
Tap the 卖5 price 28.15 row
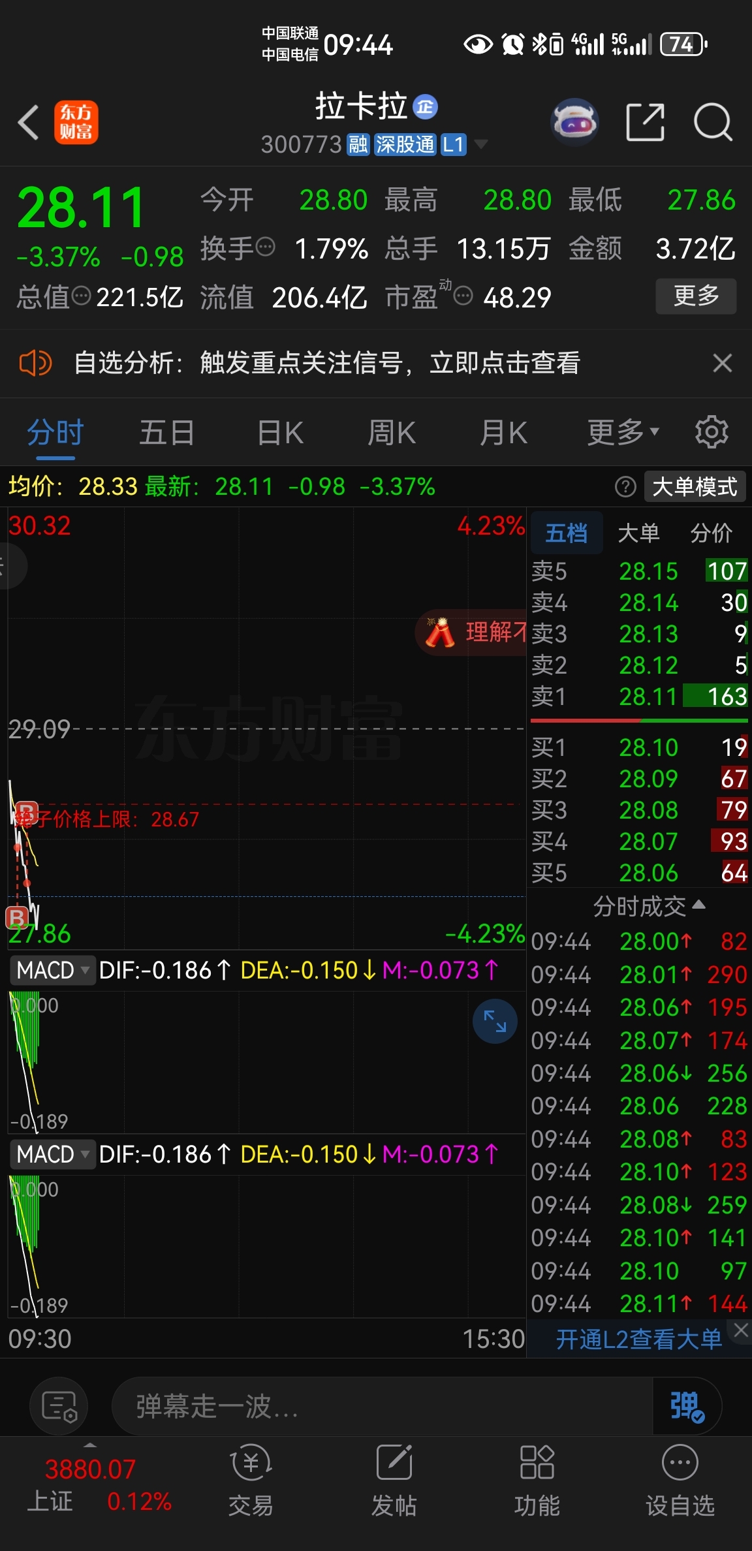(x=639, y=571)
